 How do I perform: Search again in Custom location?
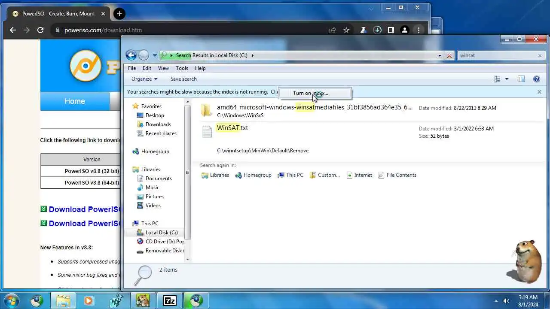coord(325,175)
